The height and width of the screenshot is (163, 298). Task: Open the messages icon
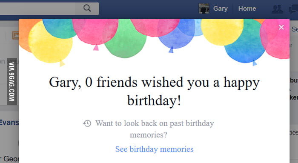(293, 9)
